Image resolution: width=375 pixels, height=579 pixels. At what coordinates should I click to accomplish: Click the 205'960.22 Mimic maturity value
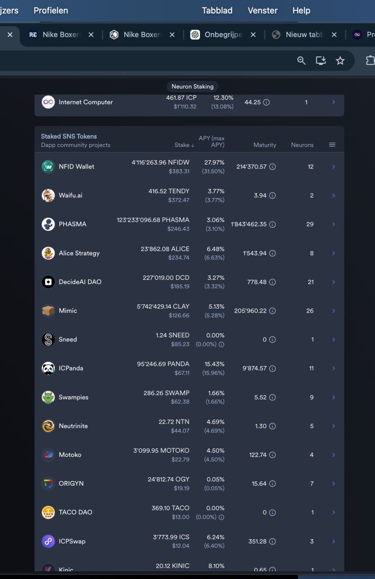click(x=250, y=311)
